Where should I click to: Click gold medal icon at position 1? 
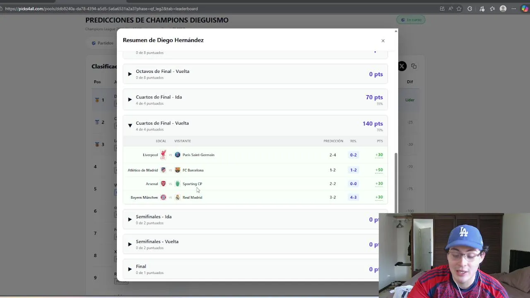point(97,100)
